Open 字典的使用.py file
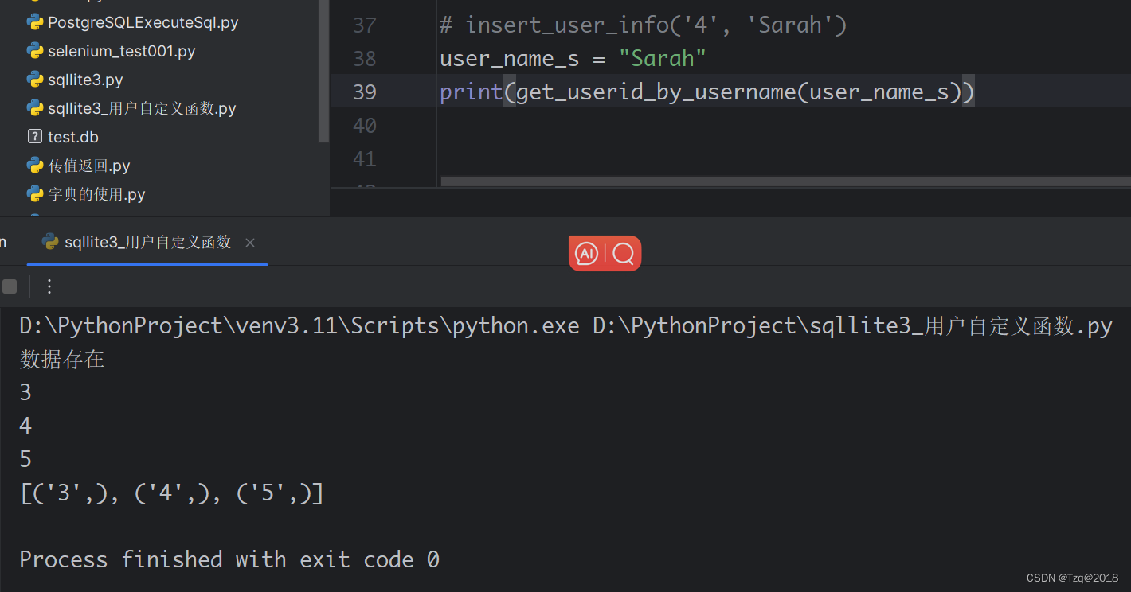Image resolution: width=1131 pixels, height=592 pixels. click(x=96, y=194)
